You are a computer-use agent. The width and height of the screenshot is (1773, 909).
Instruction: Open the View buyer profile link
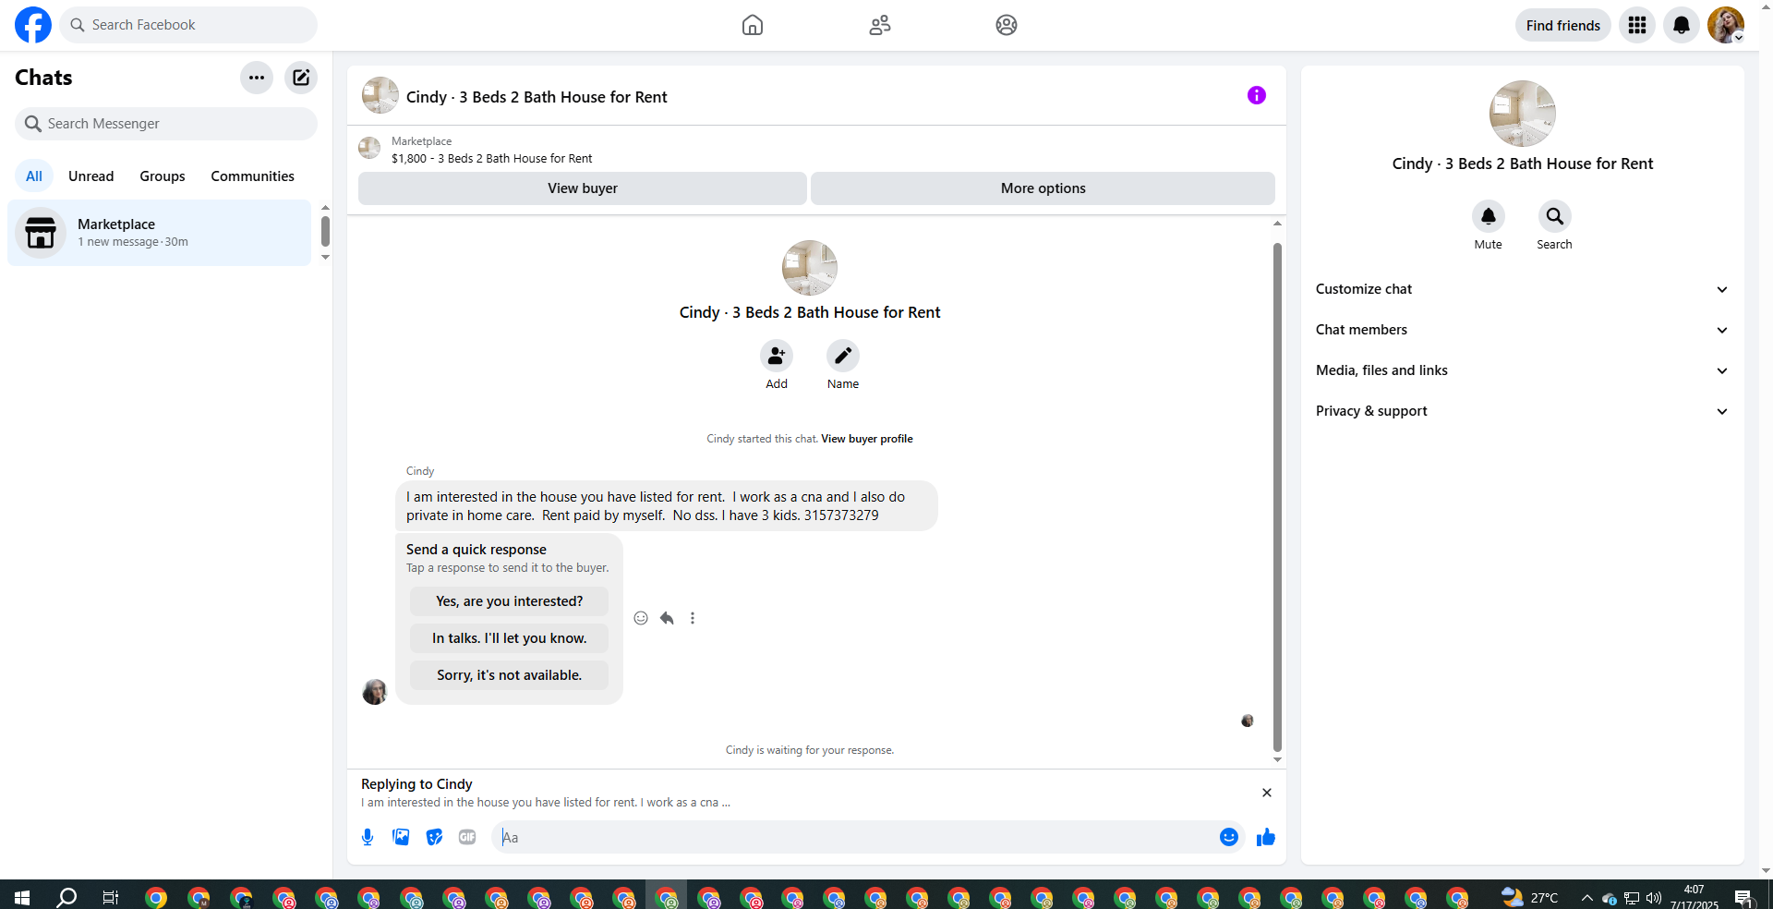pyautogui.click(x=867, y=439)
